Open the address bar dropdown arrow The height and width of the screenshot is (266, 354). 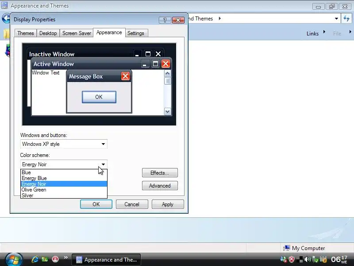point(336,19)
